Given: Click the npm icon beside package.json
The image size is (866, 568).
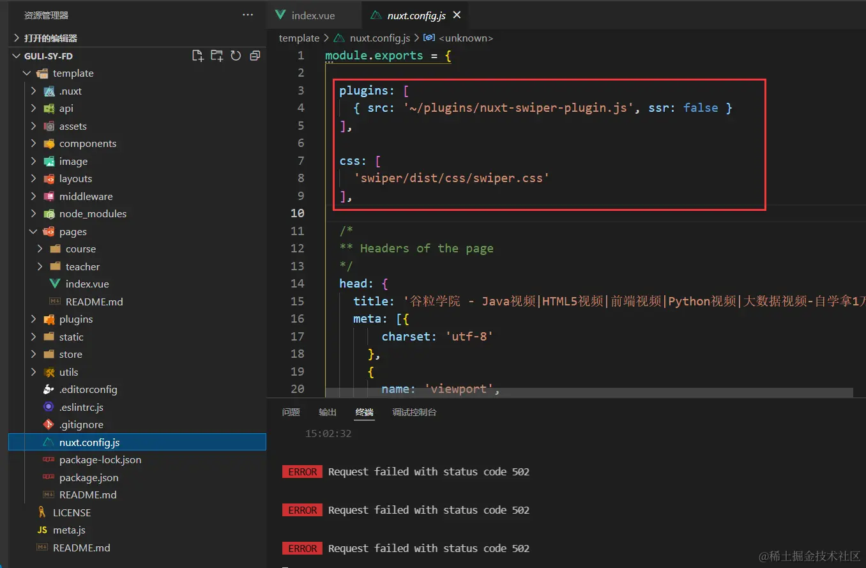Looking at the screenshot, I should click(x=49, y=477).
